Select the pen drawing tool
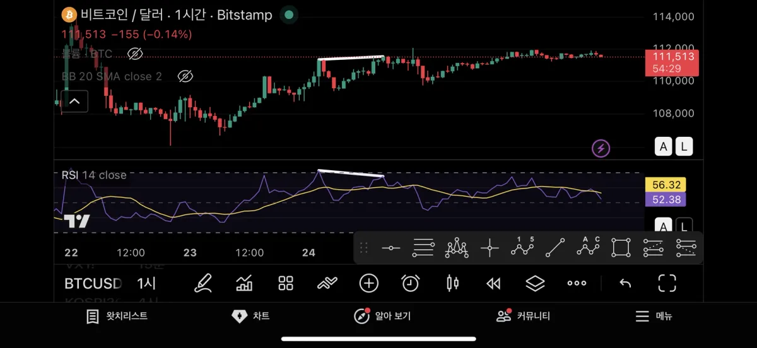This screenshot has width=757, height=348. 202,283
